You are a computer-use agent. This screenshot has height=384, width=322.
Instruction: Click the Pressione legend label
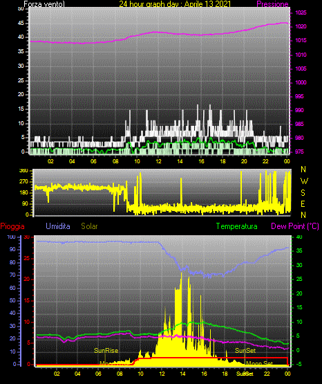tap(272, 4)
